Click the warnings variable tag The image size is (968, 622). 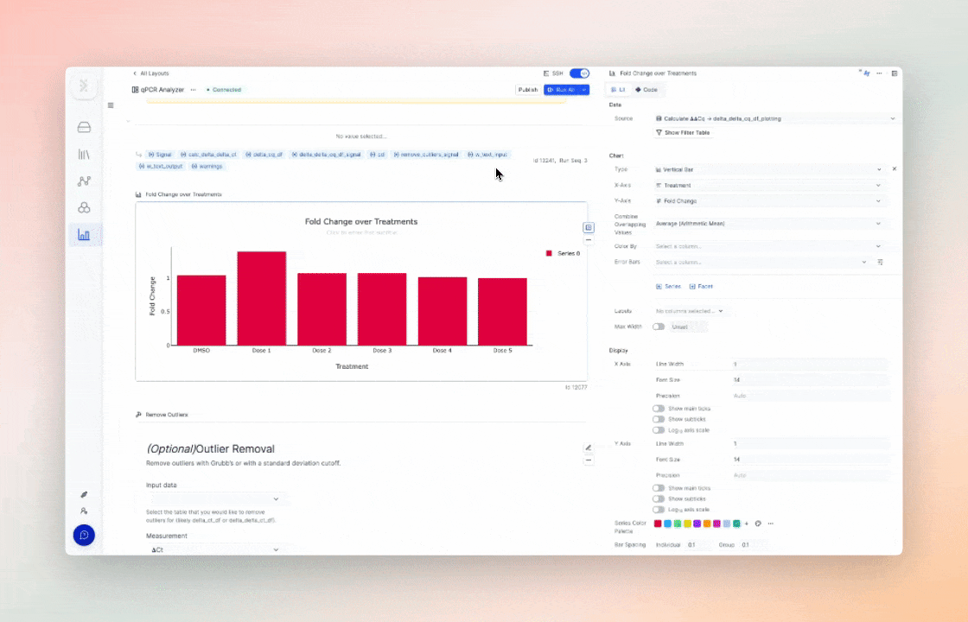(x=207, y=167)
